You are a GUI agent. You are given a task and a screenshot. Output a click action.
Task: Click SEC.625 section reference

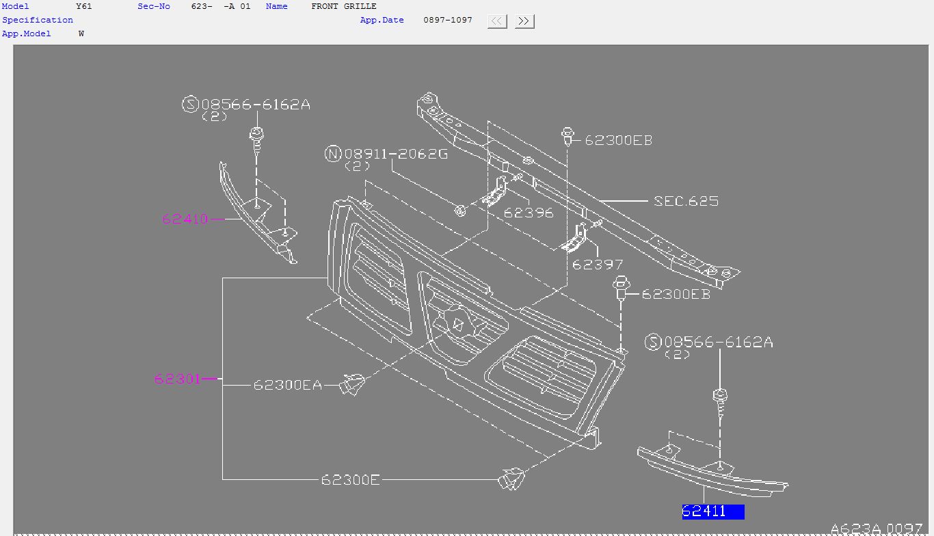pos(686,201)
